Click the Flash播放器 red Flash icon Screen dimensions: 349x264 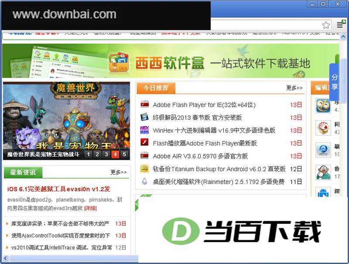(144, 142)
